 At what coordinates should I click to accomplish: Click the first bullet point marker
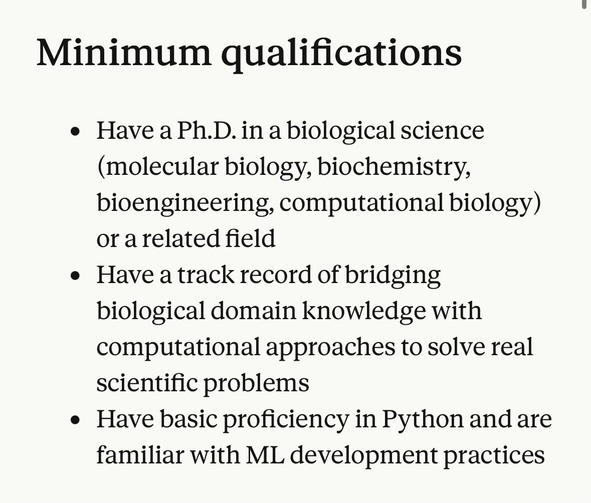pyautogui.click(x=75, y=132)
